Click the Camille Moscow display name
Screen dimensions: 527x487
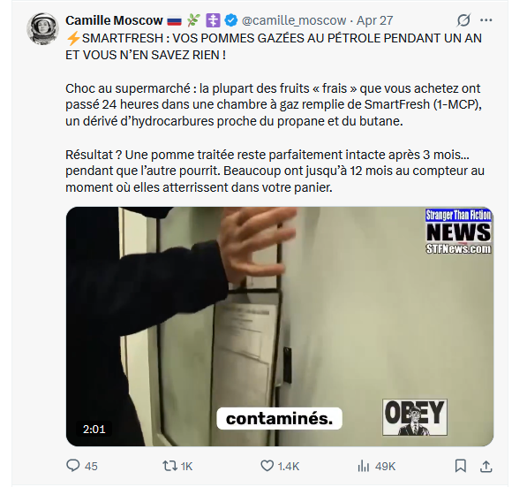coord(114,20)
